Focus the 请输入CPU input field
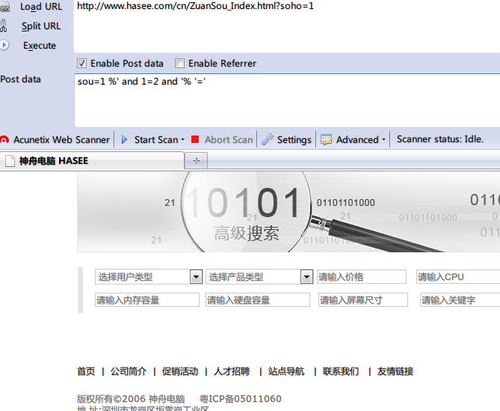The height and width of the screenshot is (411, 500). (x=458, y=276)
